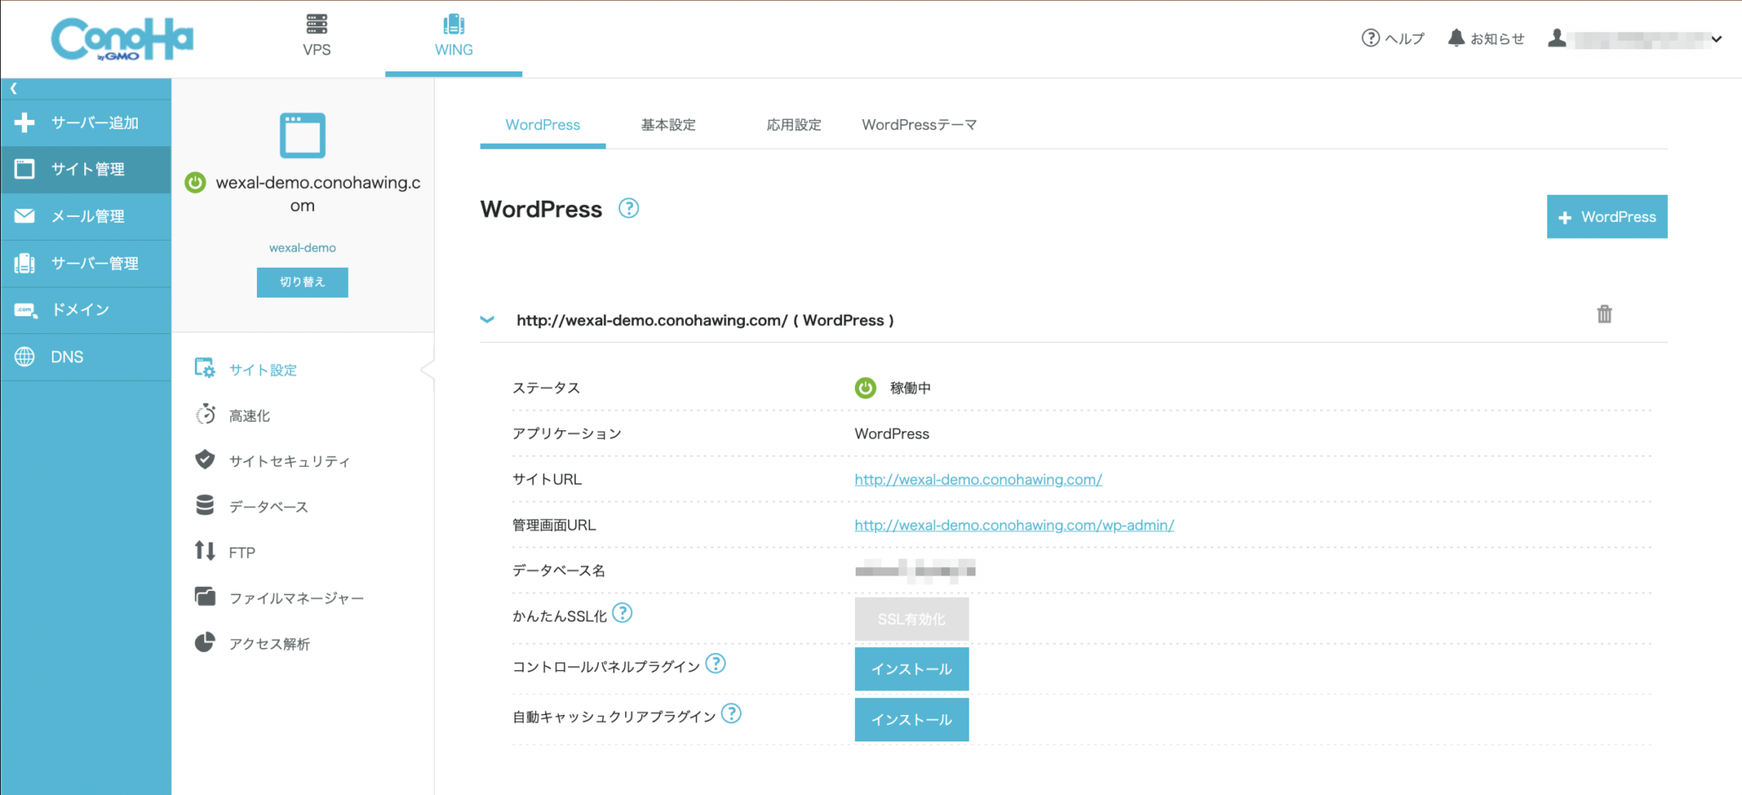1742x795 pixels.
Task: Collapse the wexal-demo WordPress site details
Action: click(x=487, y=320)
